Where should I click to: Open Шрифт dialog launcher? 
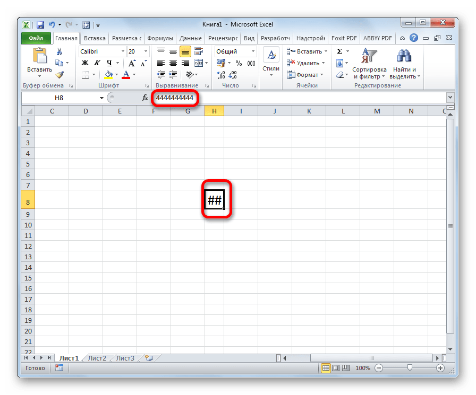pos(147,86)
